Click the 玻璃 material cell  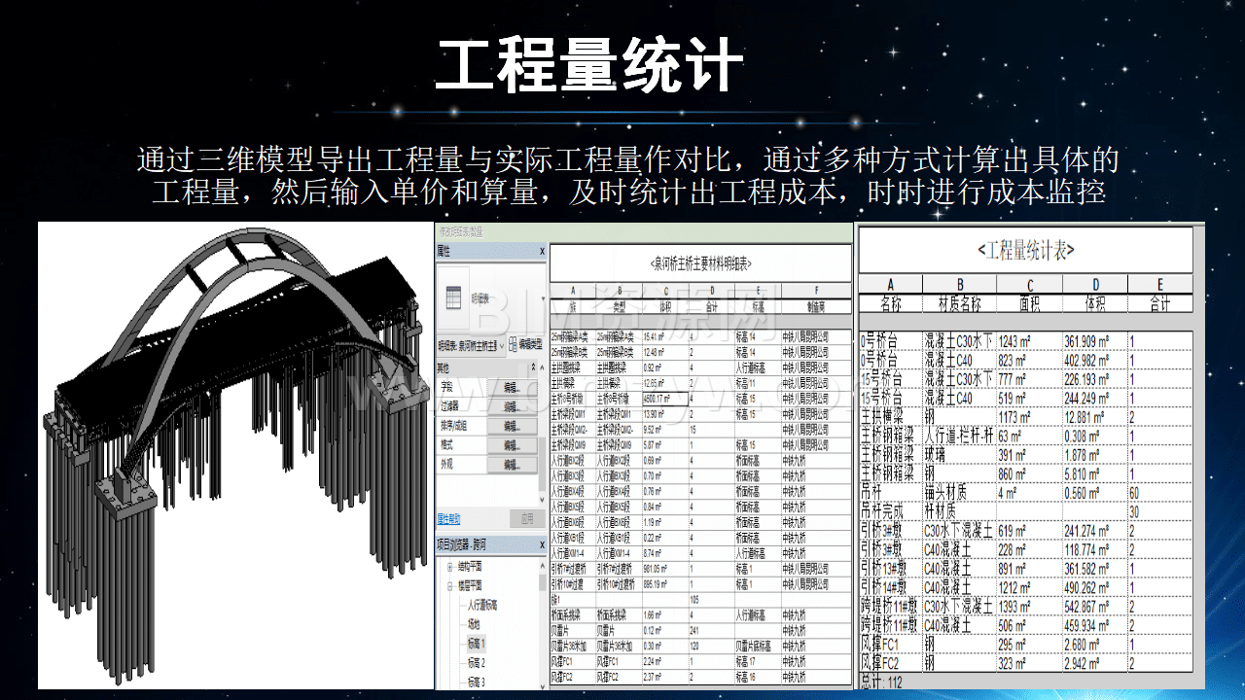959,455
